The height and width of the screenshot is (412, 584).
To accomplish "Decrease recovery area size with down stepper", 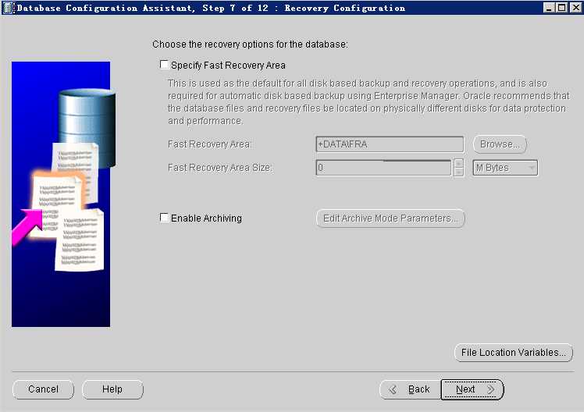I will pos(459,172).
